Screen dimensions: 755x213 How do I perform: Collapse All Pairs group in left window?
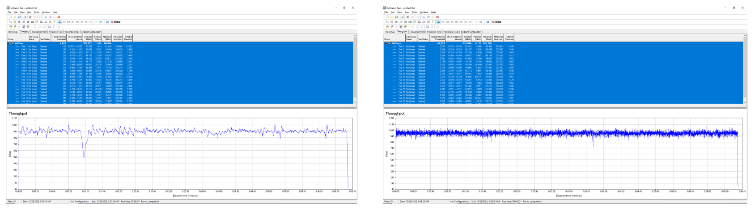point(13,43)
